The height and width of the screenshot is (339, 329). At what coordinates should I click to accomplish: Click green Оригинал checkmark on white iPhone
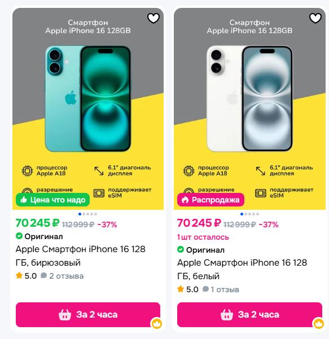pos(181,249)
